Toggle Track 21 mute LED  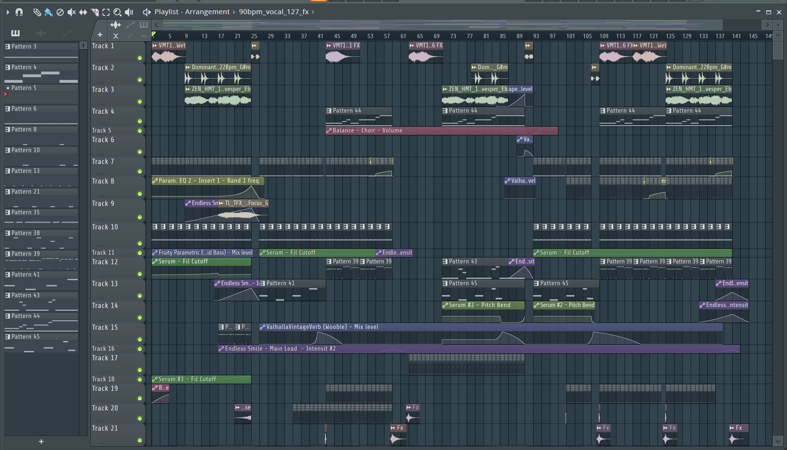[x=140, y=440]
